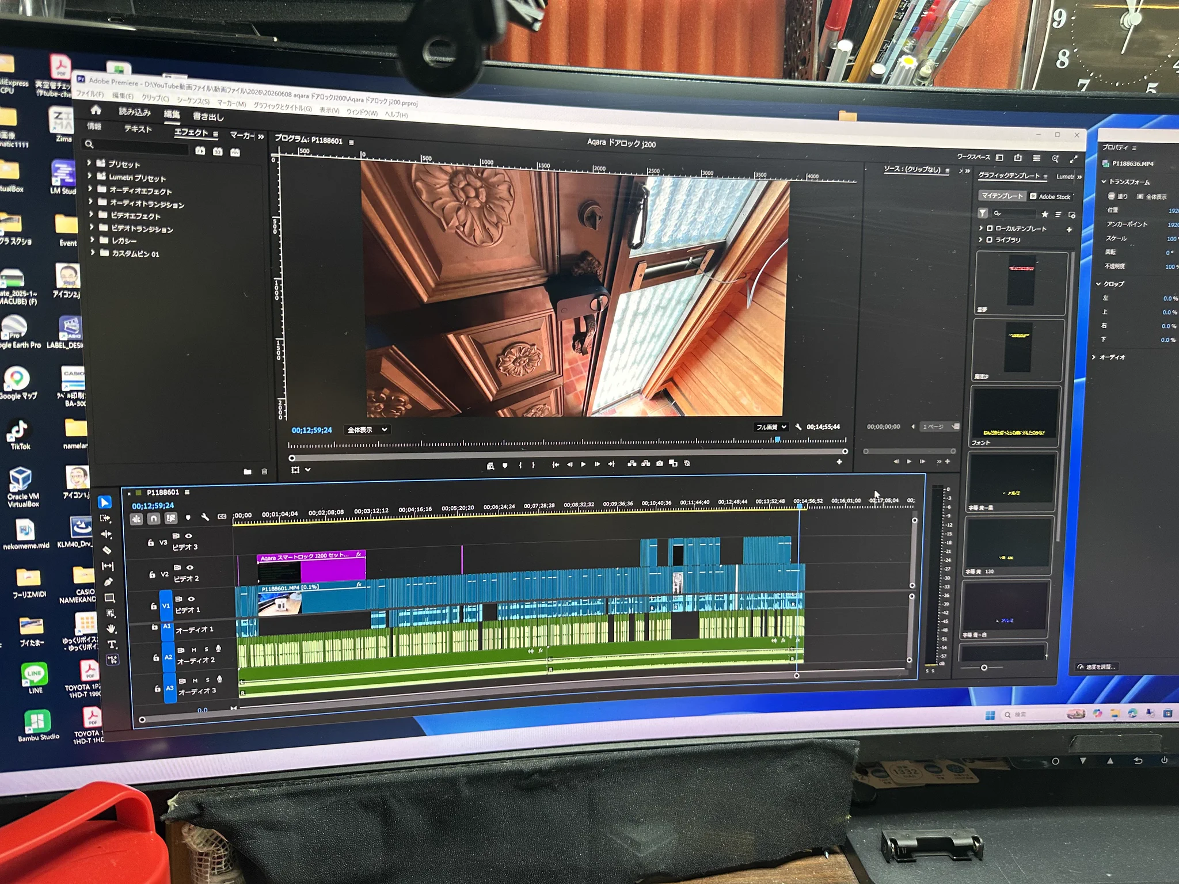Image resolution: width=1179 pixels, height=884 pixels.
Task: Switch to the 書き出し tab
Action: pos(208,116)
